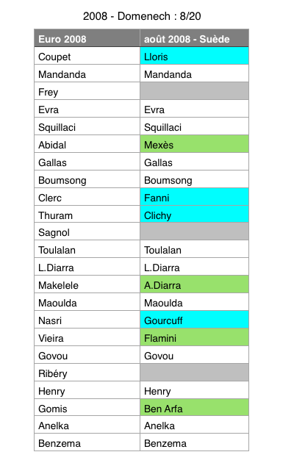Select the gray cell next to Sagnol

194,232
